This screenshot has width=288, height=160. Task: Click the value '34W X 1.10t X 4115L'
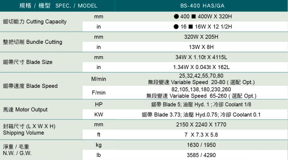(x=201, y=57)
